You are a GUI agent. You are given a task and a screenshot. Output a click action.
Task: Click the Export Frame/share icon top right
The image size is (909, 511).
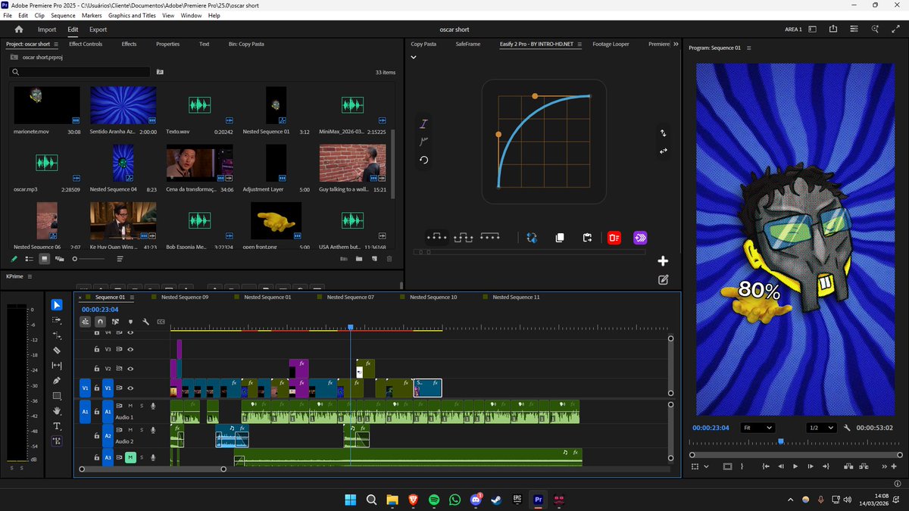833,30
